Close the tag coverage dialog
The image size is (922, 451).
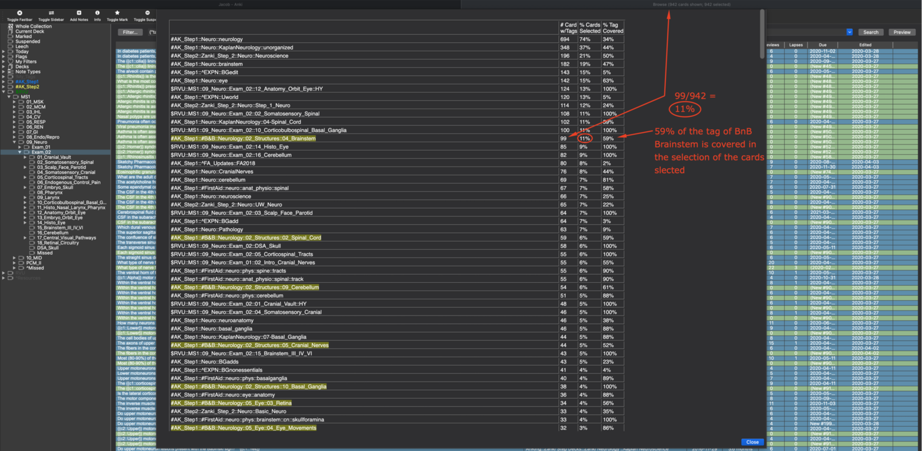pyautogui.click(x=752, y=442)
